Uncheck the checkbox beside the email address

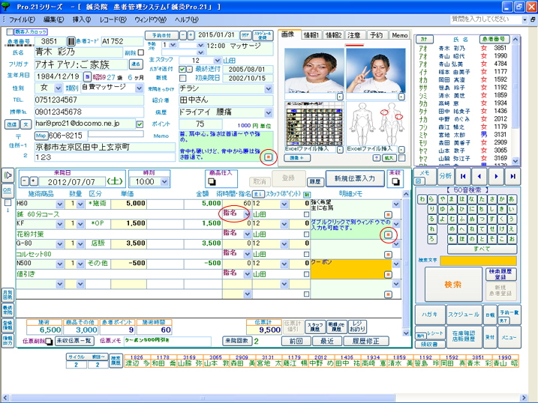point(140,124)
